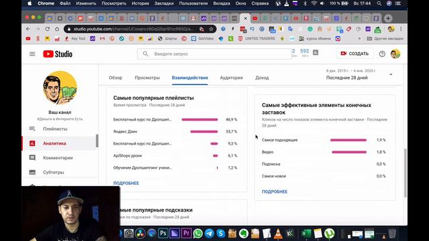Open the 'UNITED TRADERS' bookmark
The height and width of the screenshot is (241, 429).
(257, 39)
